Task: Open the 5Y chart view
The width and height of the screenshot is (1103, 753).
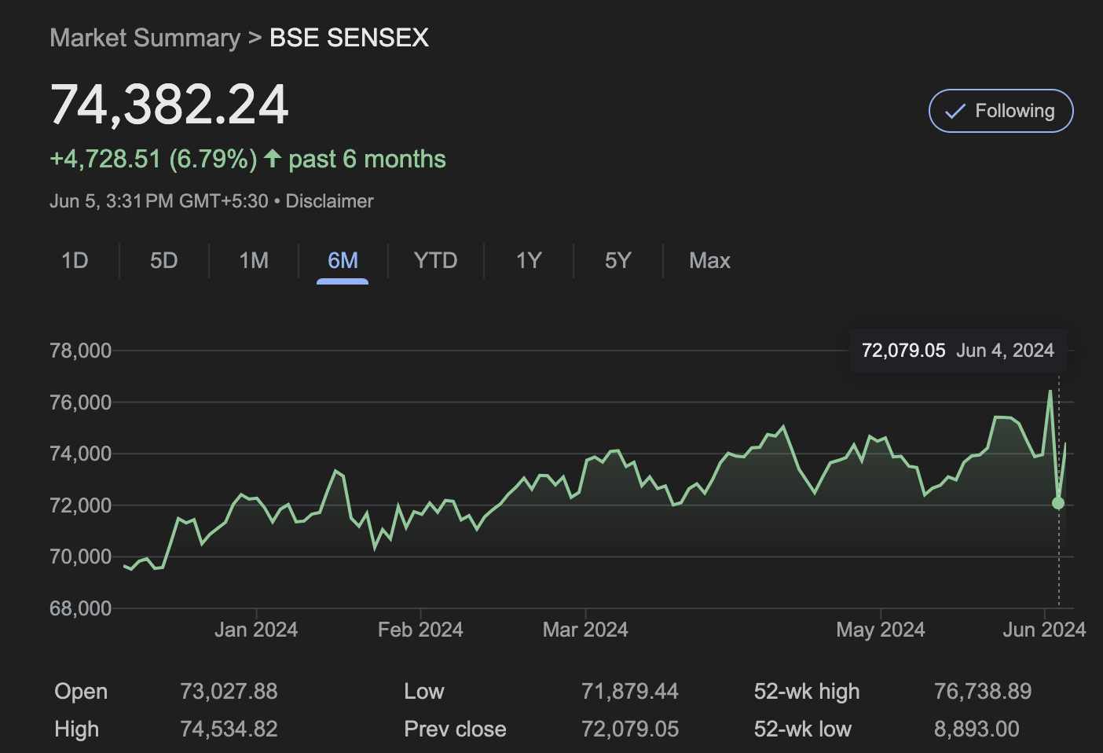Action: tap(618, 261)
